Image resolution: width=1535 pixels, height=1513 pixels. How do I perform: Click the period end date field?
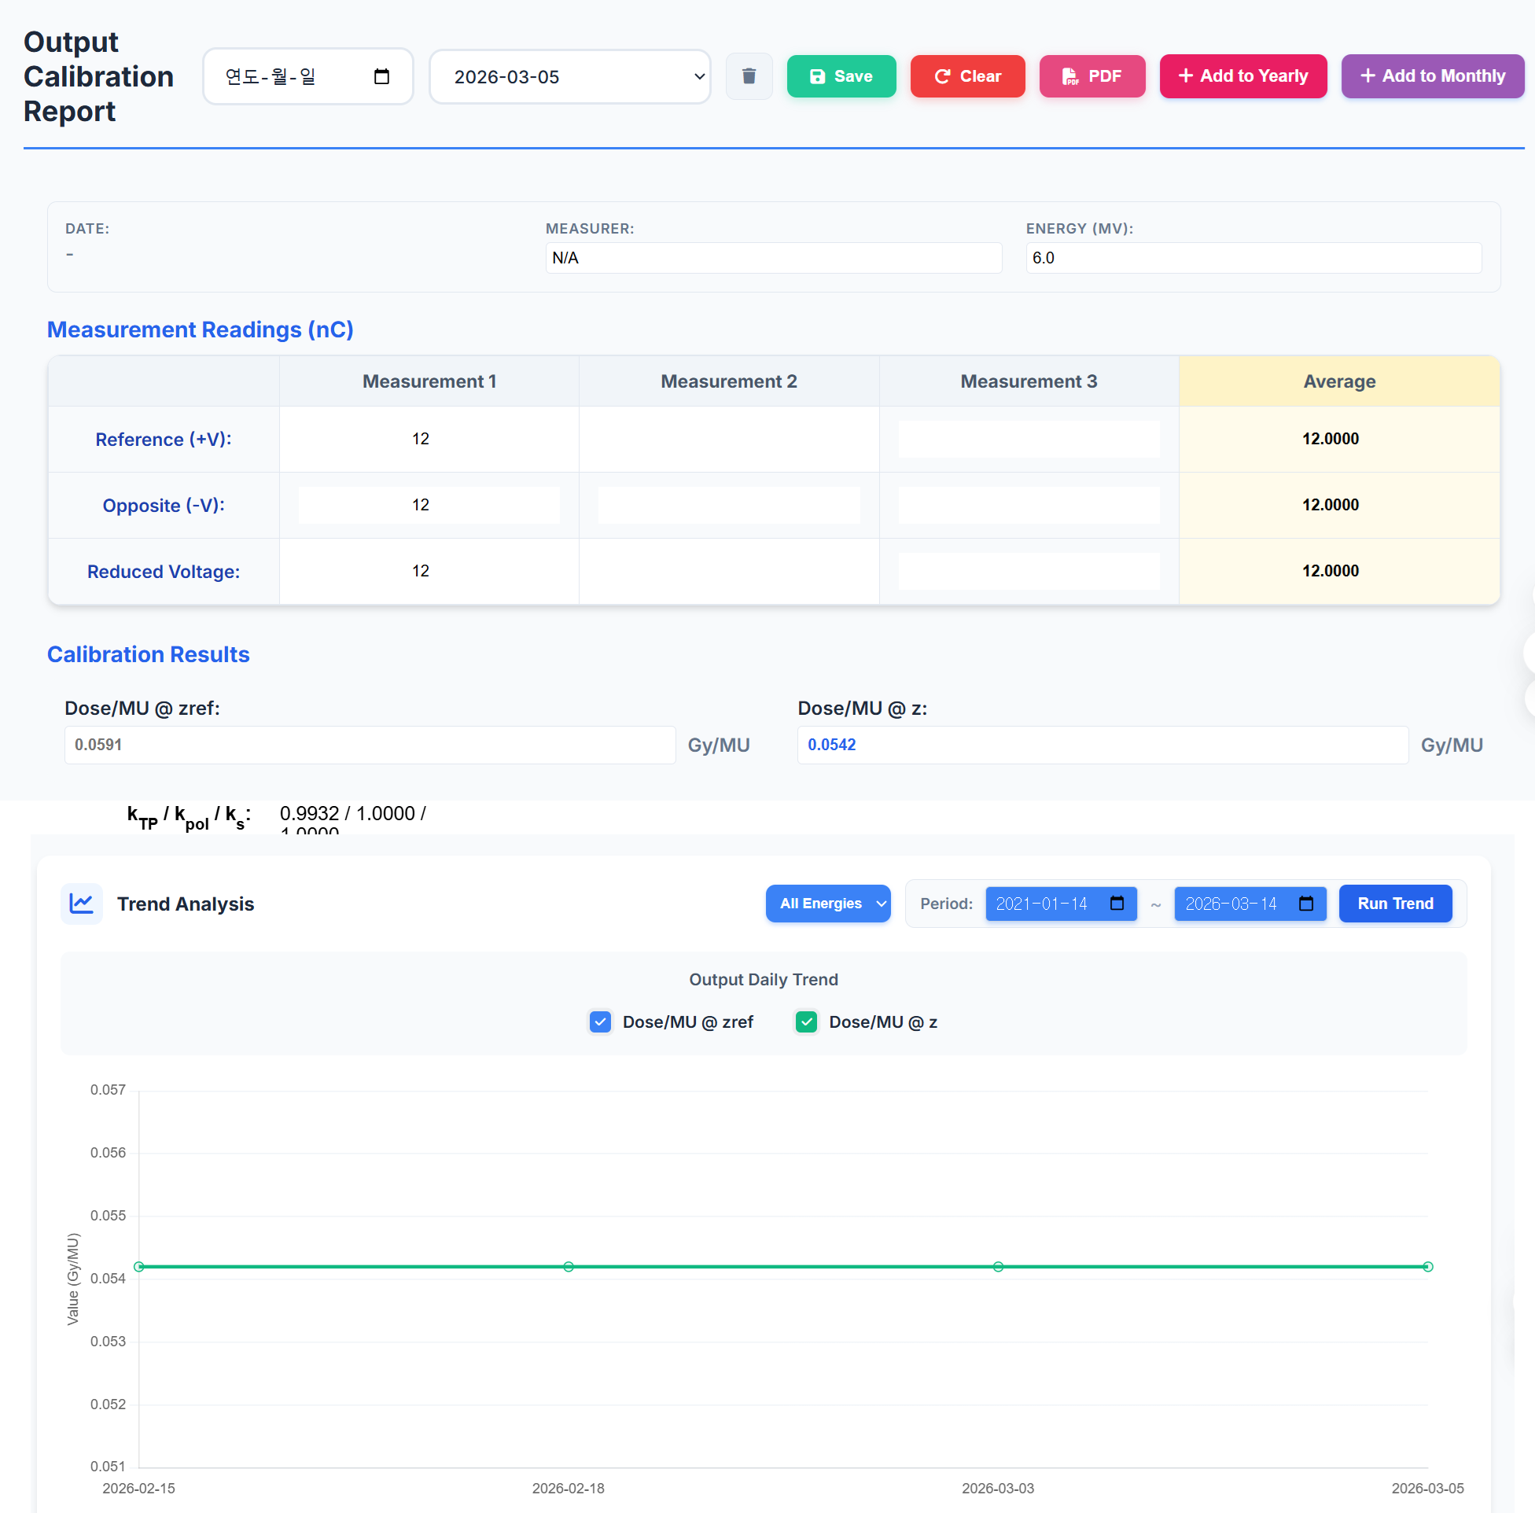point(1250,904)
